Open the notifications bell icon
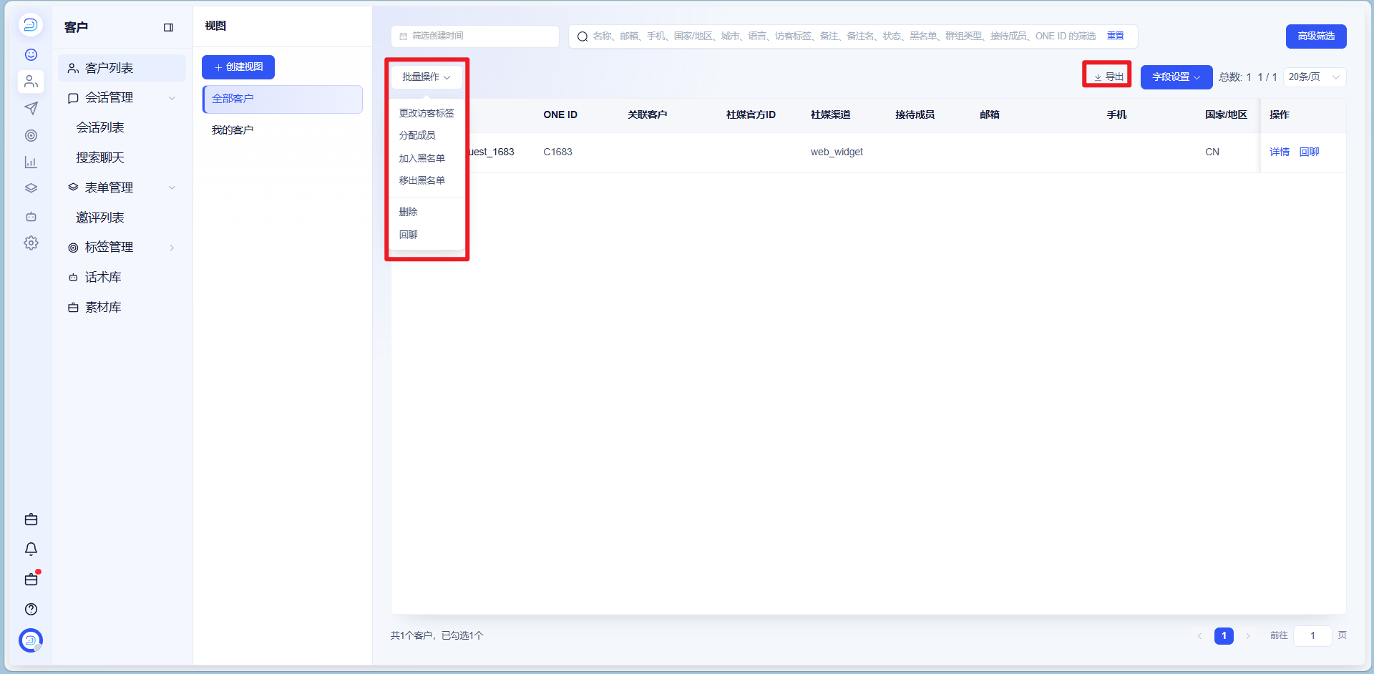This screenshot has height=674, width=1374. pos(31,550)
